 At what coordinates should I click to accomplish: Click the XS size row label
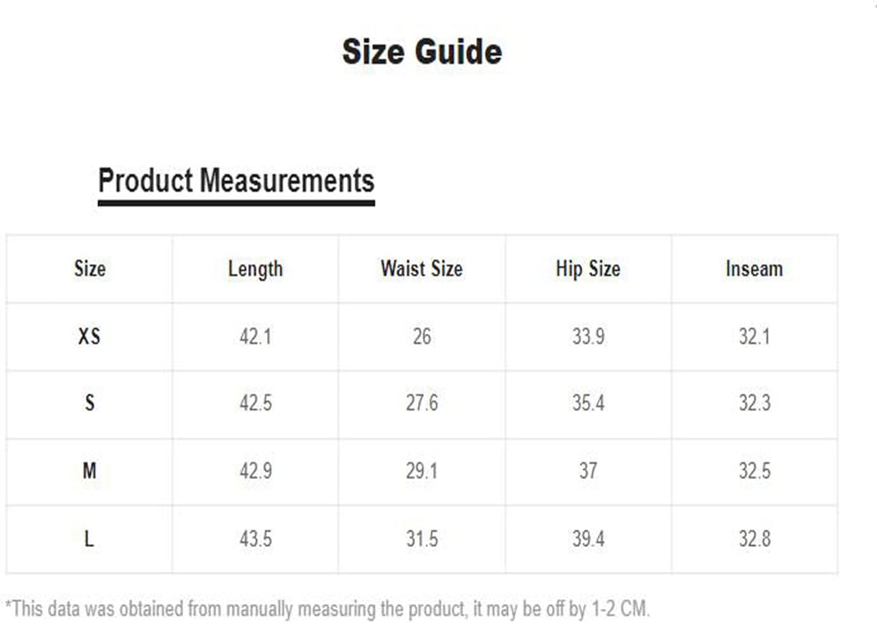89,336
